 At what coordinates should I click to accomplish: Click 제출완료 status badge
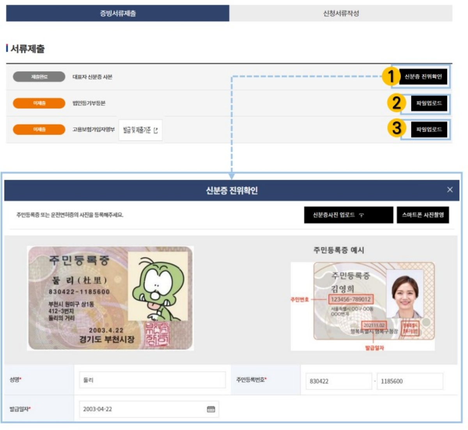coord(39,77)
